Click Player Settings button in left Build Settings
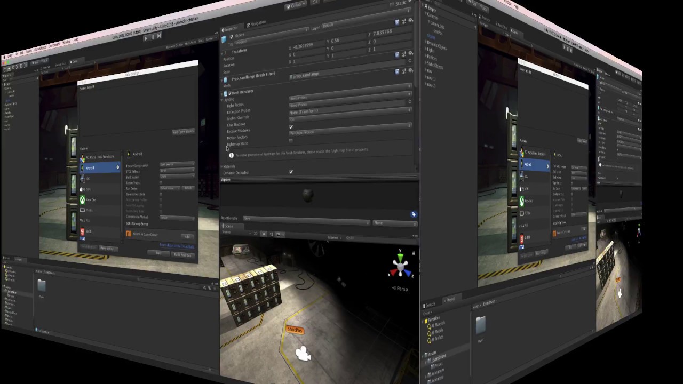Screen dimensions: 683x384 [x=107, y=249]
